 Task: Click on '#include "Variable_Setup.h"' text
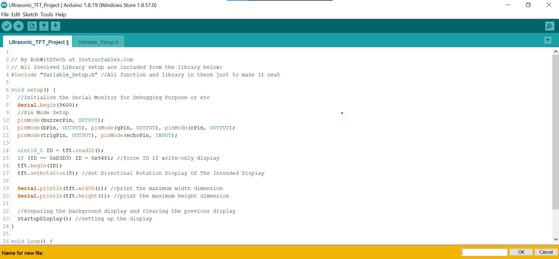55,75
